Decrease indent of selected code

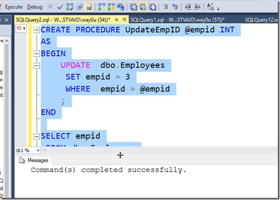pyautogui.click(x=188, y=7)
